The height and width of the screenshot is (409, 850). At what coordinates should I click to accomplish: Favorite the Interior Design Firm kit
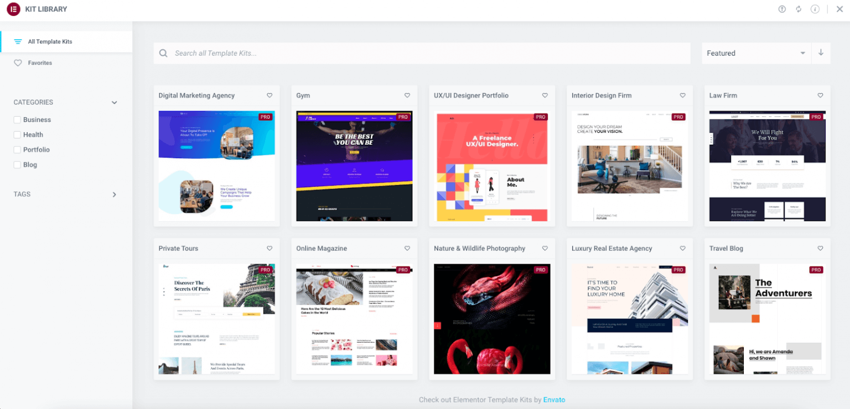(682, 96)
